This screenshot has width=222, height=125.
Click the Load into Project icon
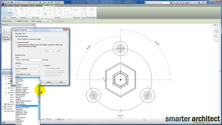(x=91, y=11)
